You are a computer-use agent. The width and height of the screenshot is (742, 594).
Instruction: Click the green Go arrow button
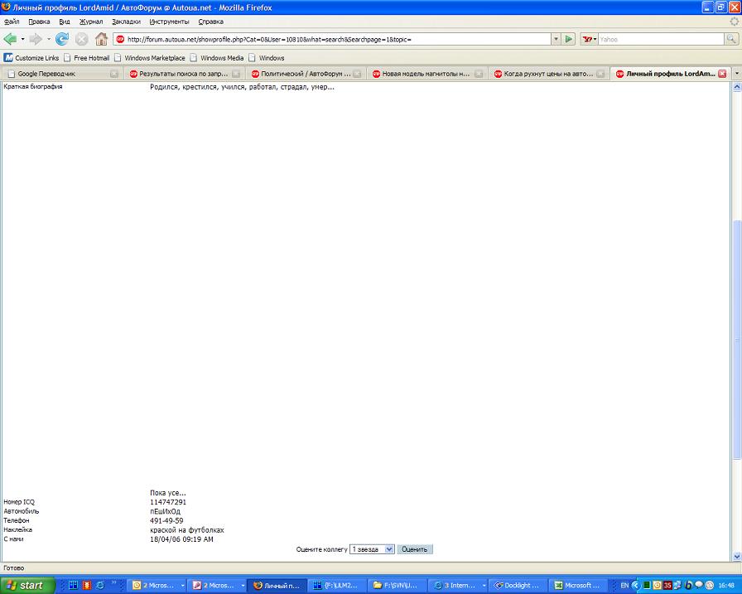(568, 39)
